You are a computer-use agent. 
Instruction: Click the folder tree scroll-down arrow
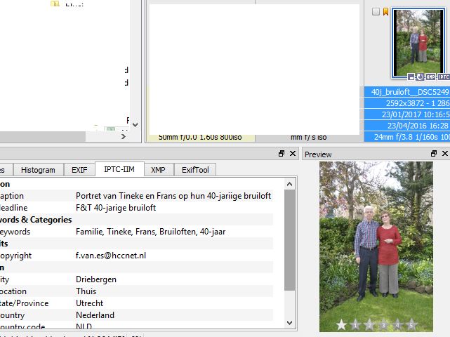click(135, 125)
